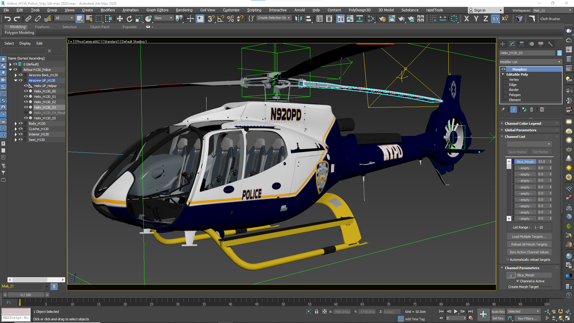Click the Redo arrow icon
The width and height of the screenshot is (574, 323).
click(x=17, y=18)
